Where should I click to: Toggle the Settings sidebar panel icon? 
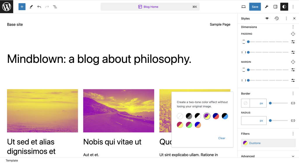275,7
